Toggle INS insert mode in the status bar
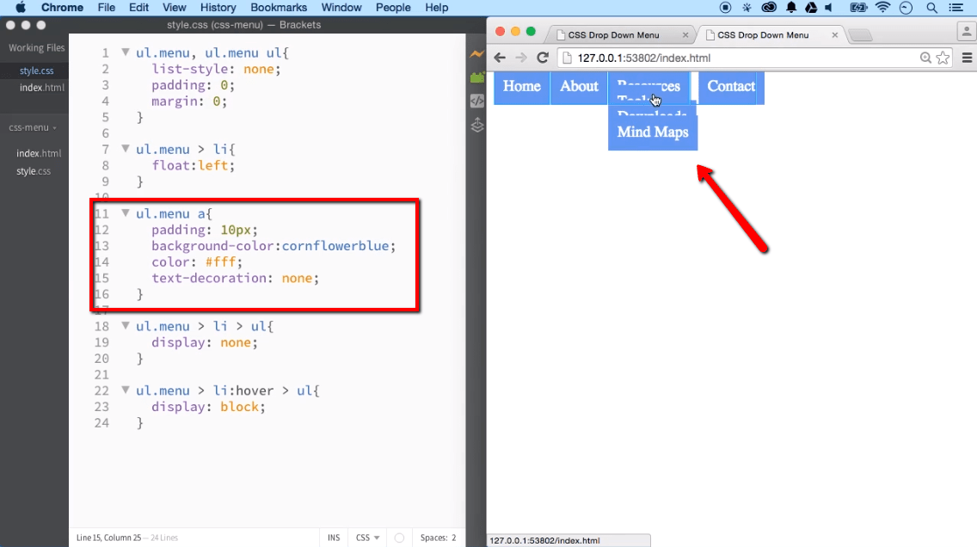Screen dimensions: 977x547 point(334,537)
